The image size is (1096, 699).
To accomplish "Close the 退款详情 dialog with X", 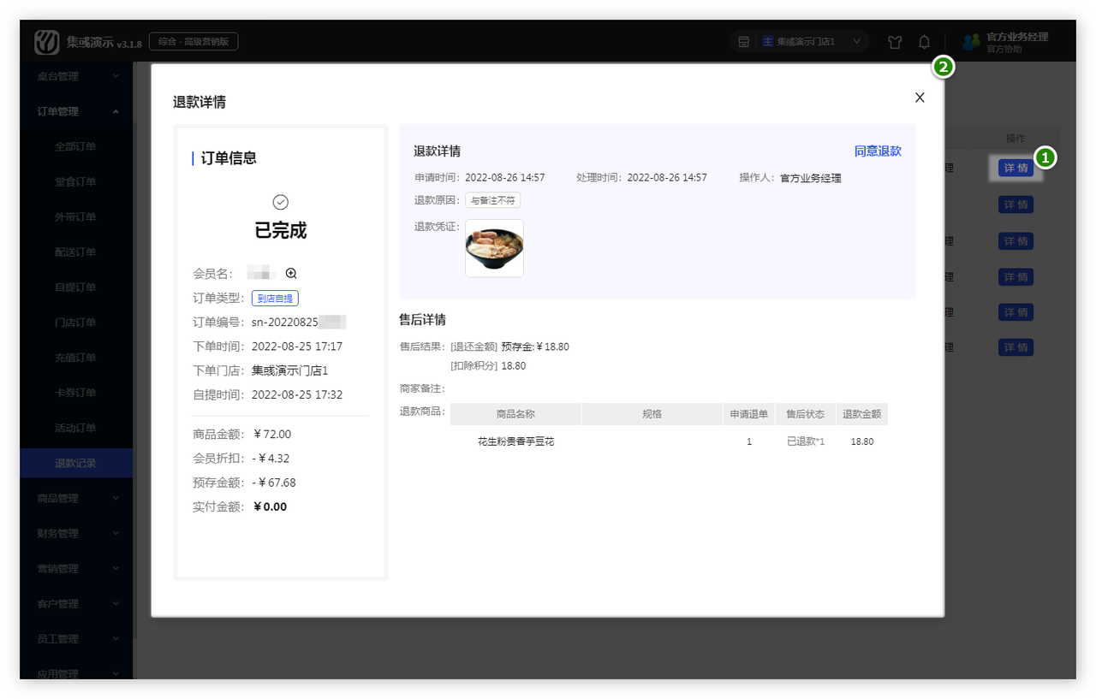I will click(920, 98).
